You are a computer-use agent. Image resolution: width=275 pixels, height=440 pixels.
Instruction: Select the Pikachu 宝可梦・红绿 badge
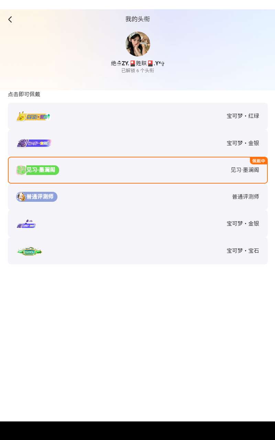[33, 117]
